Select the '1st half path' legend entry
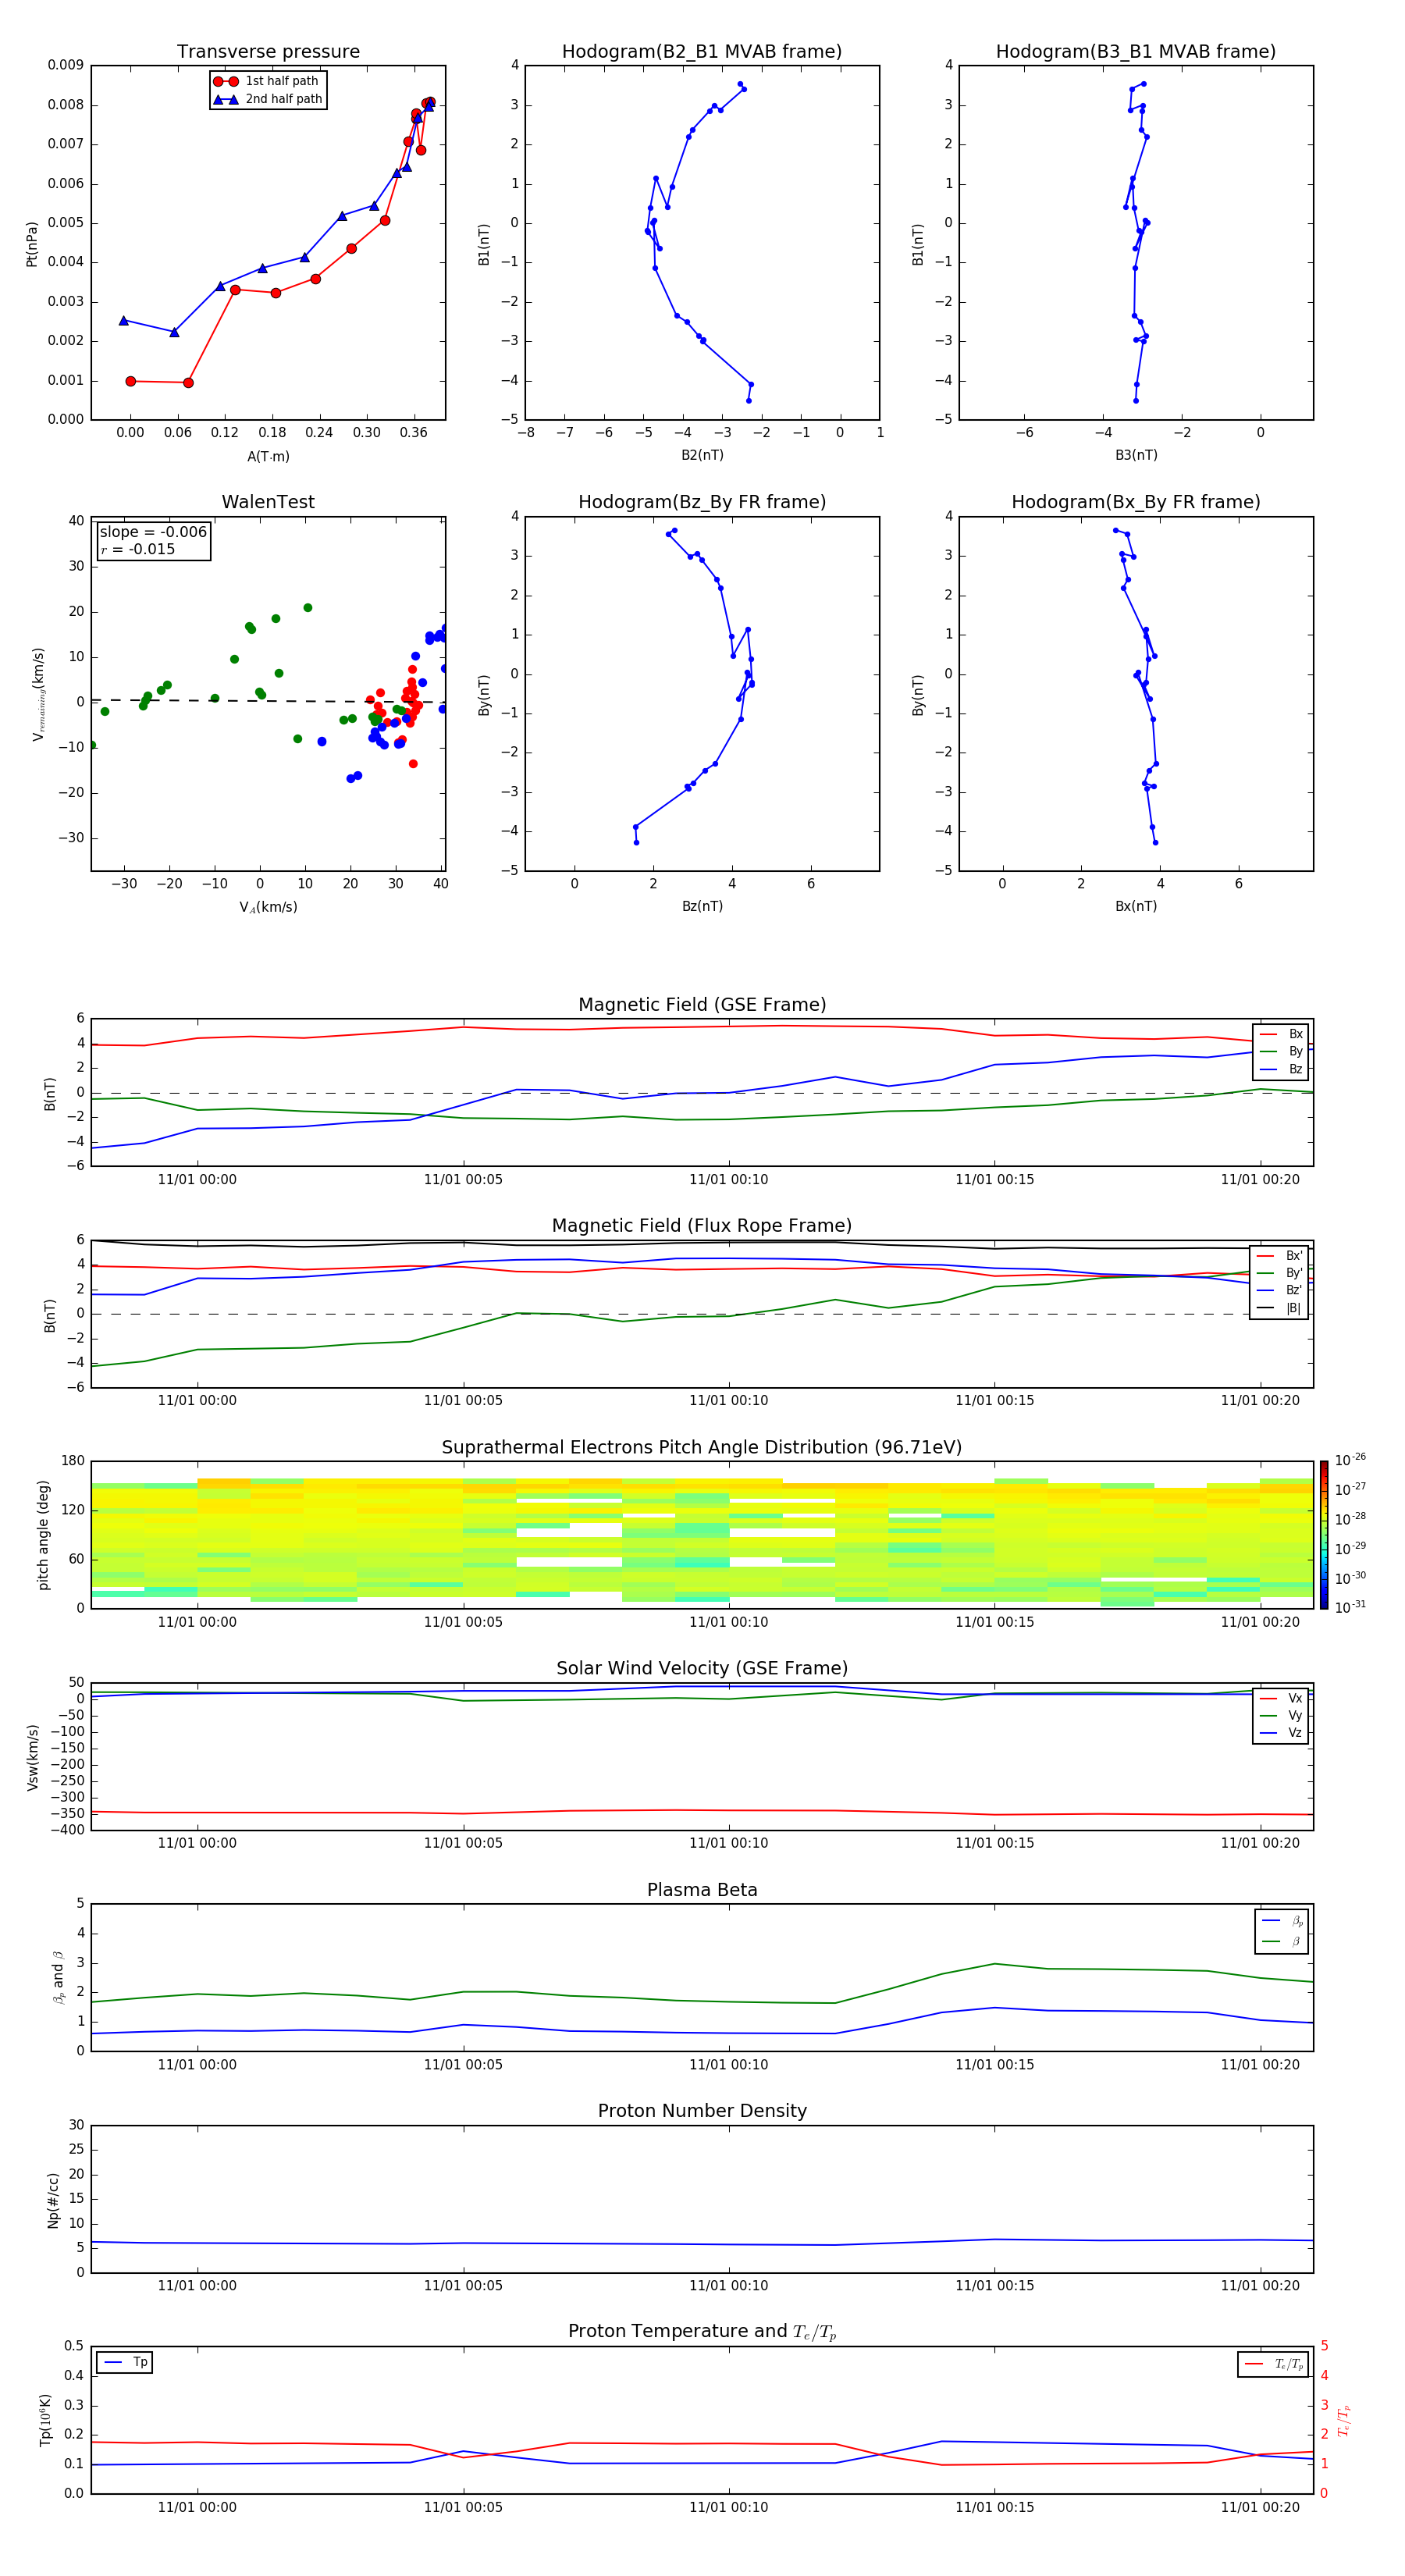 tap(267, 81)
